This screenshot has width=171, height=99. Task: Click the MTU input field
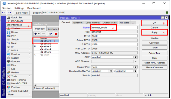pos(114,36)
